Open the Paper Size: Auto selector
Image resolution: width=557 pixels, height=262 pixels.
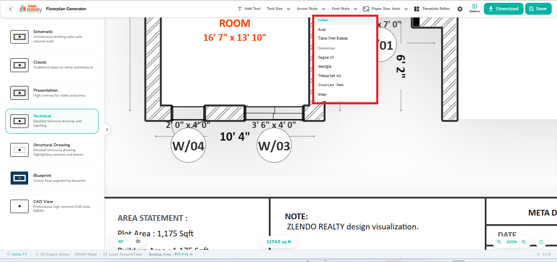(385, 9)
